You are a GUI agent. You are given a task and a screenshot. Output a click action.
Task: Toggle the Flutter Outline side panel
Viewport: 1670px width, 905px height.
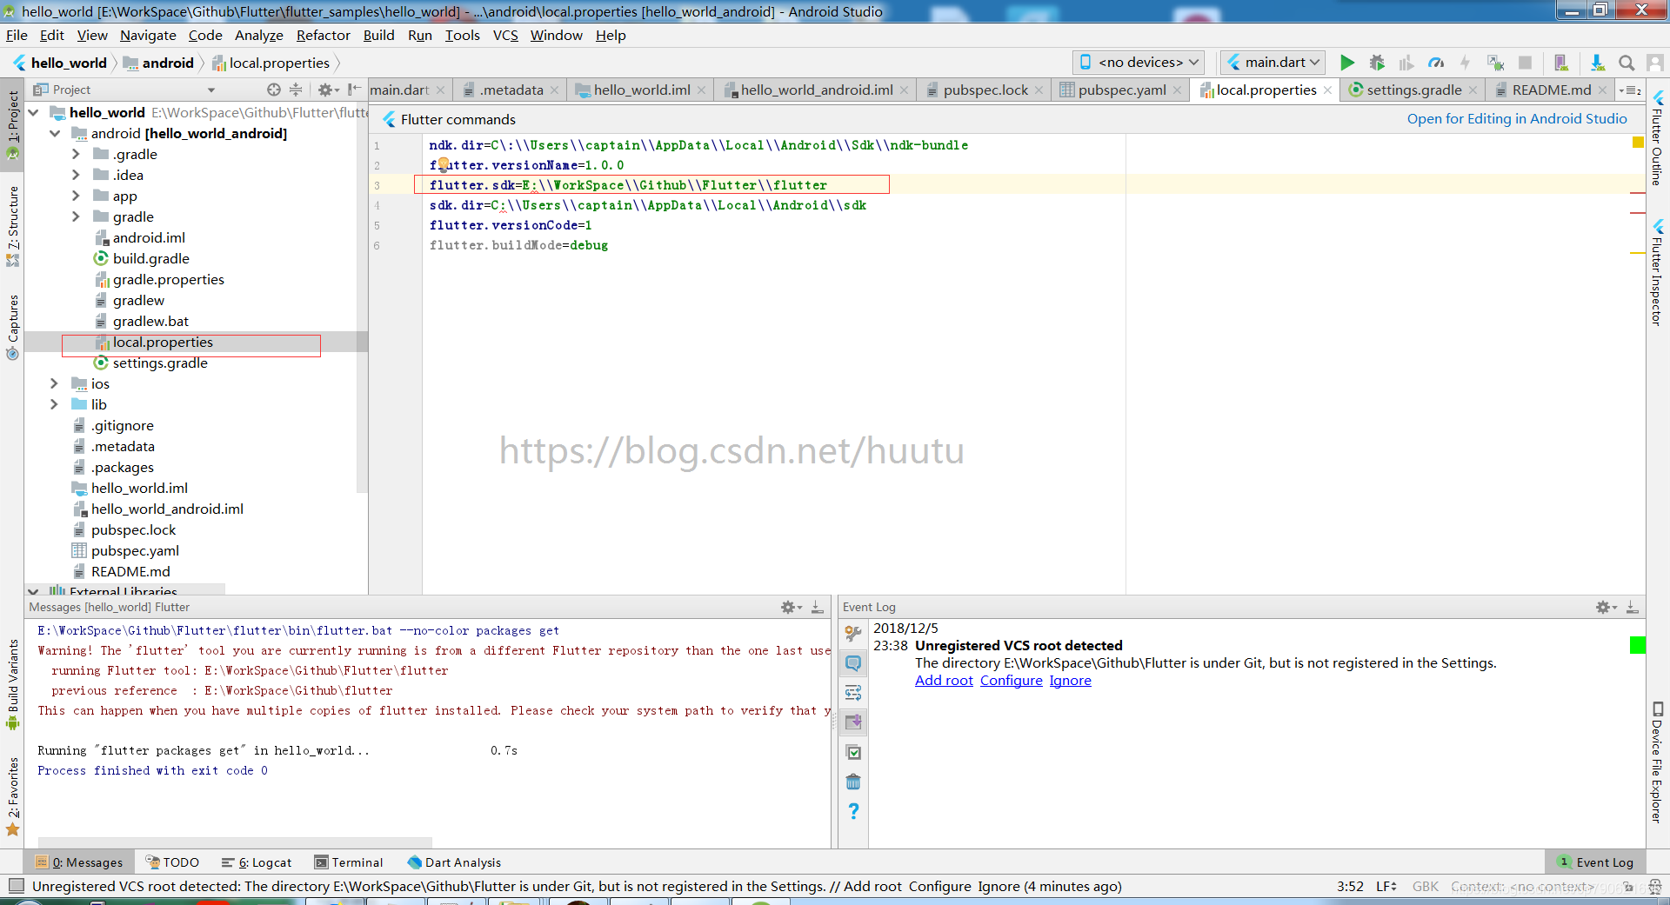click(x=1658, y=139)
